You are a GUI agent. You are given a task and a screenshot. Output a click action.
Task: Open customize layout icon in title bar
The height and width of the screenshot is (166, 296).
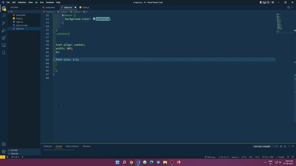pos(272,2)
